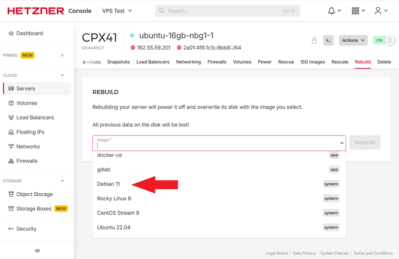
Task: Click the Hetzner logo
Action: (x=35, y=10)
